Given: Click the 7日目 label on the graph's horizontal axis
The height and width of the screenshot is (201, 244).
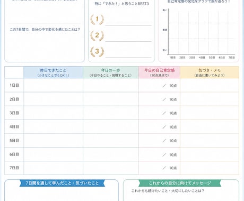Looking at the screenshot, I should (231, 58).
